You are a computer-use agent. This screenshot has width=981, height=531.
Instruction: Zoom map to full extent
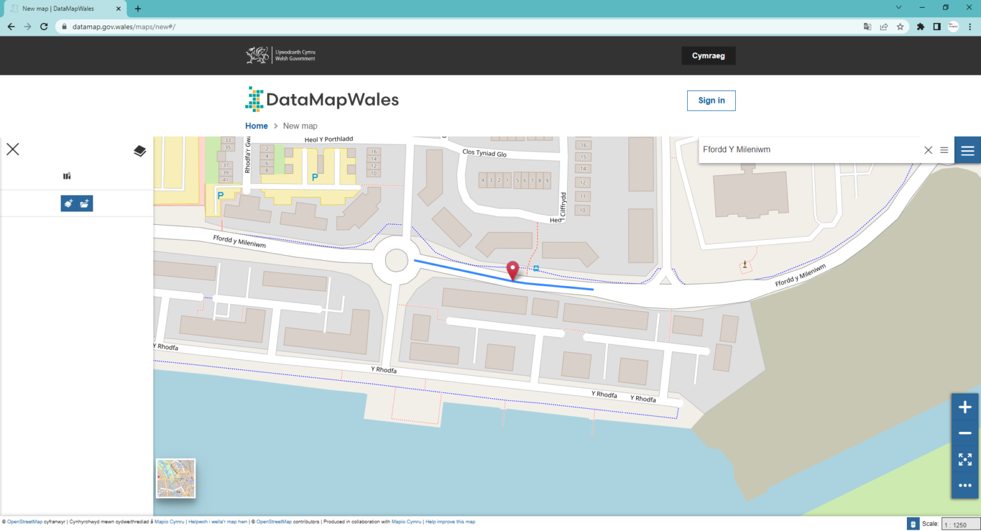pyautogui.click(x=965, y=459)
